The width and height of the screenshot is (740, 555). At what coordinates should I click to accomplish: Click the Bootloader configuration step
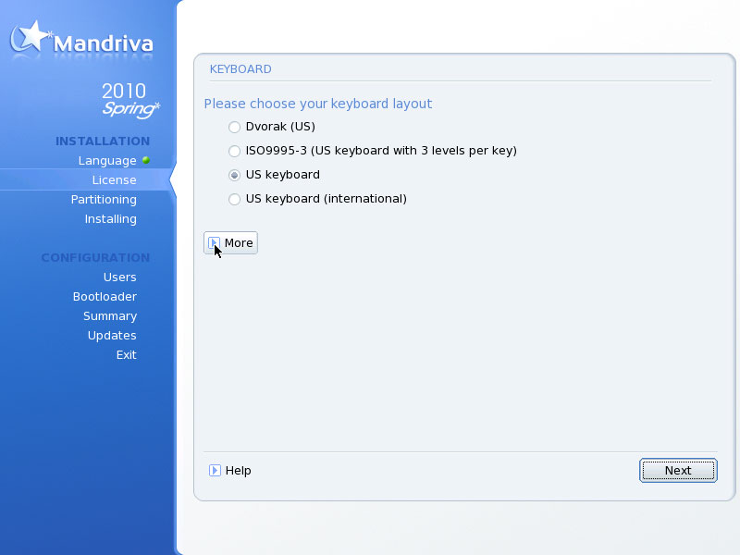tap(105, 296)
